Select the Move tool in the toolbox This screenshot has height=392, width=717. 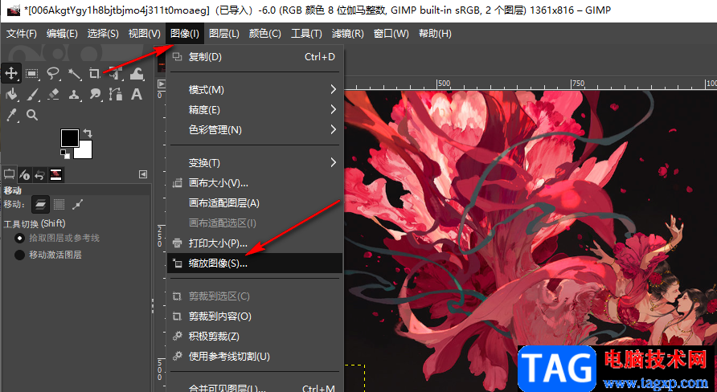(x=11, y=73)
